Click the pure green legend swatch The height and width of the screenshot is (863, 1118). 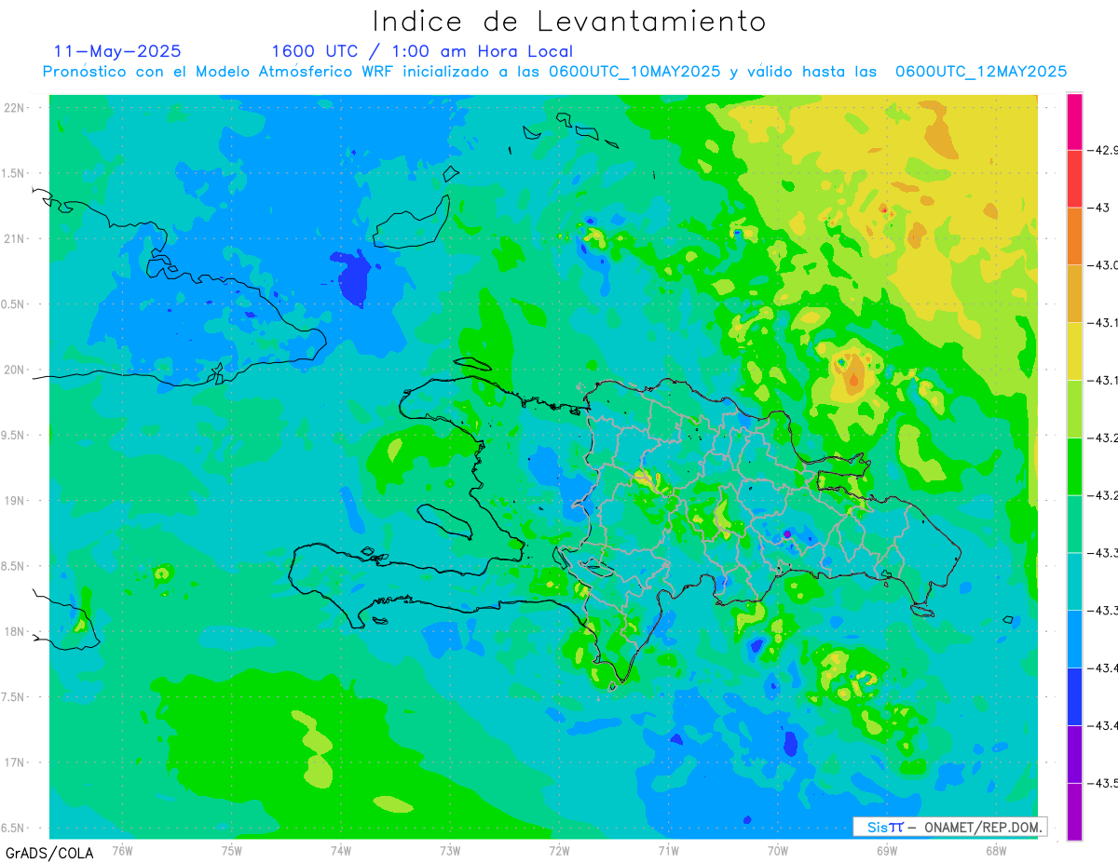1074,466
